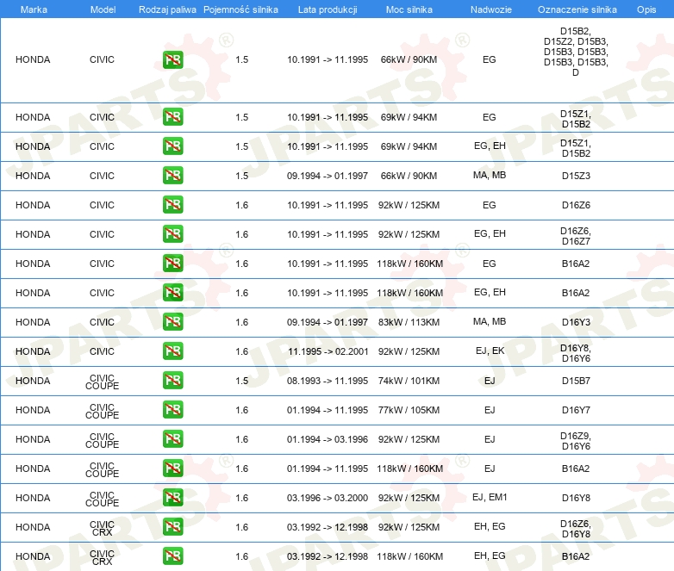Select the fuel icon in the D16Z9, D16Y6 row
This screenshot has height=571, width=674.
point(172,439)
